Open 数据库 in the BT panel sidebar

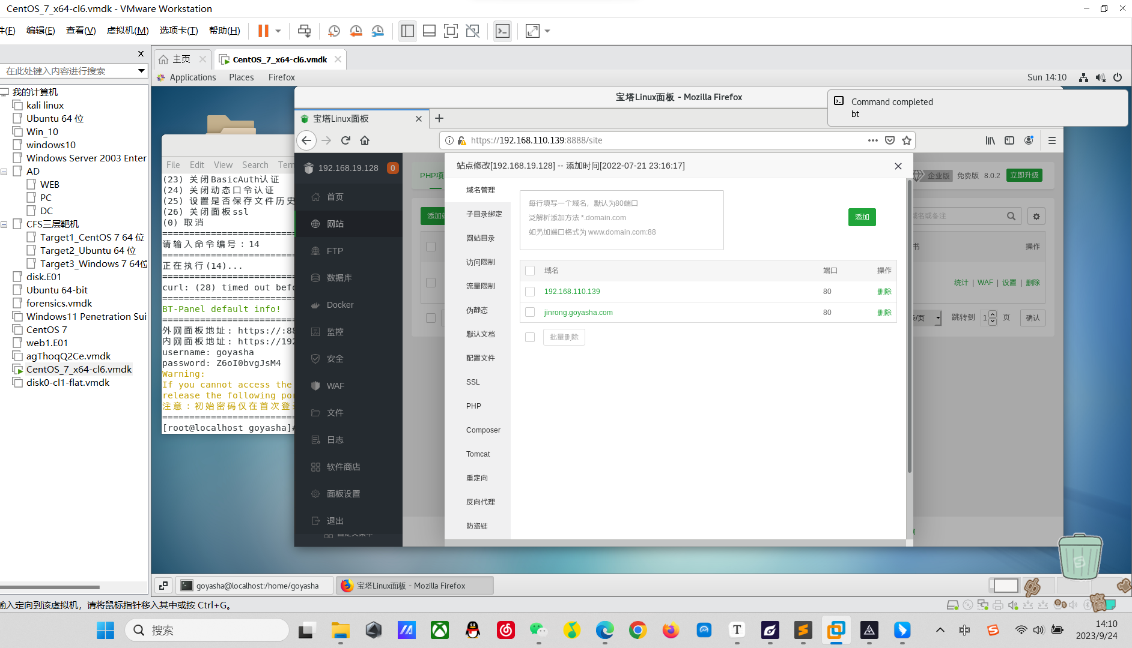tap(348, 278)
